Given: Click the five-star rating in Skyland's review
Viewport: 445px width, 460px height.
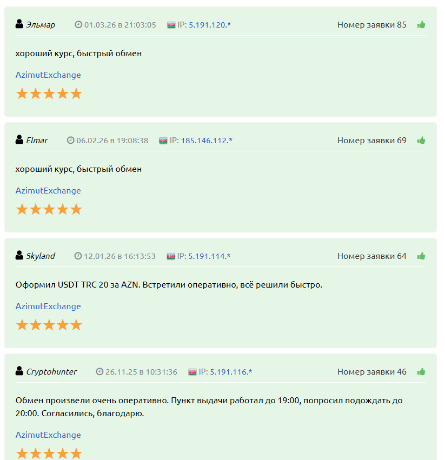Looking at the screenshot, I should pyautogui.click(x=49, y=325).
